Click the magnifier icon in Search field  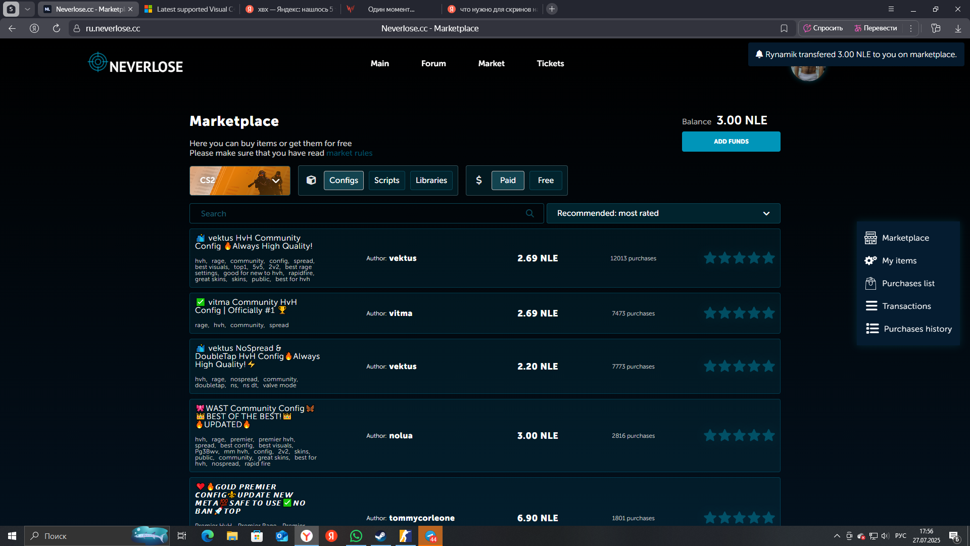529,213
